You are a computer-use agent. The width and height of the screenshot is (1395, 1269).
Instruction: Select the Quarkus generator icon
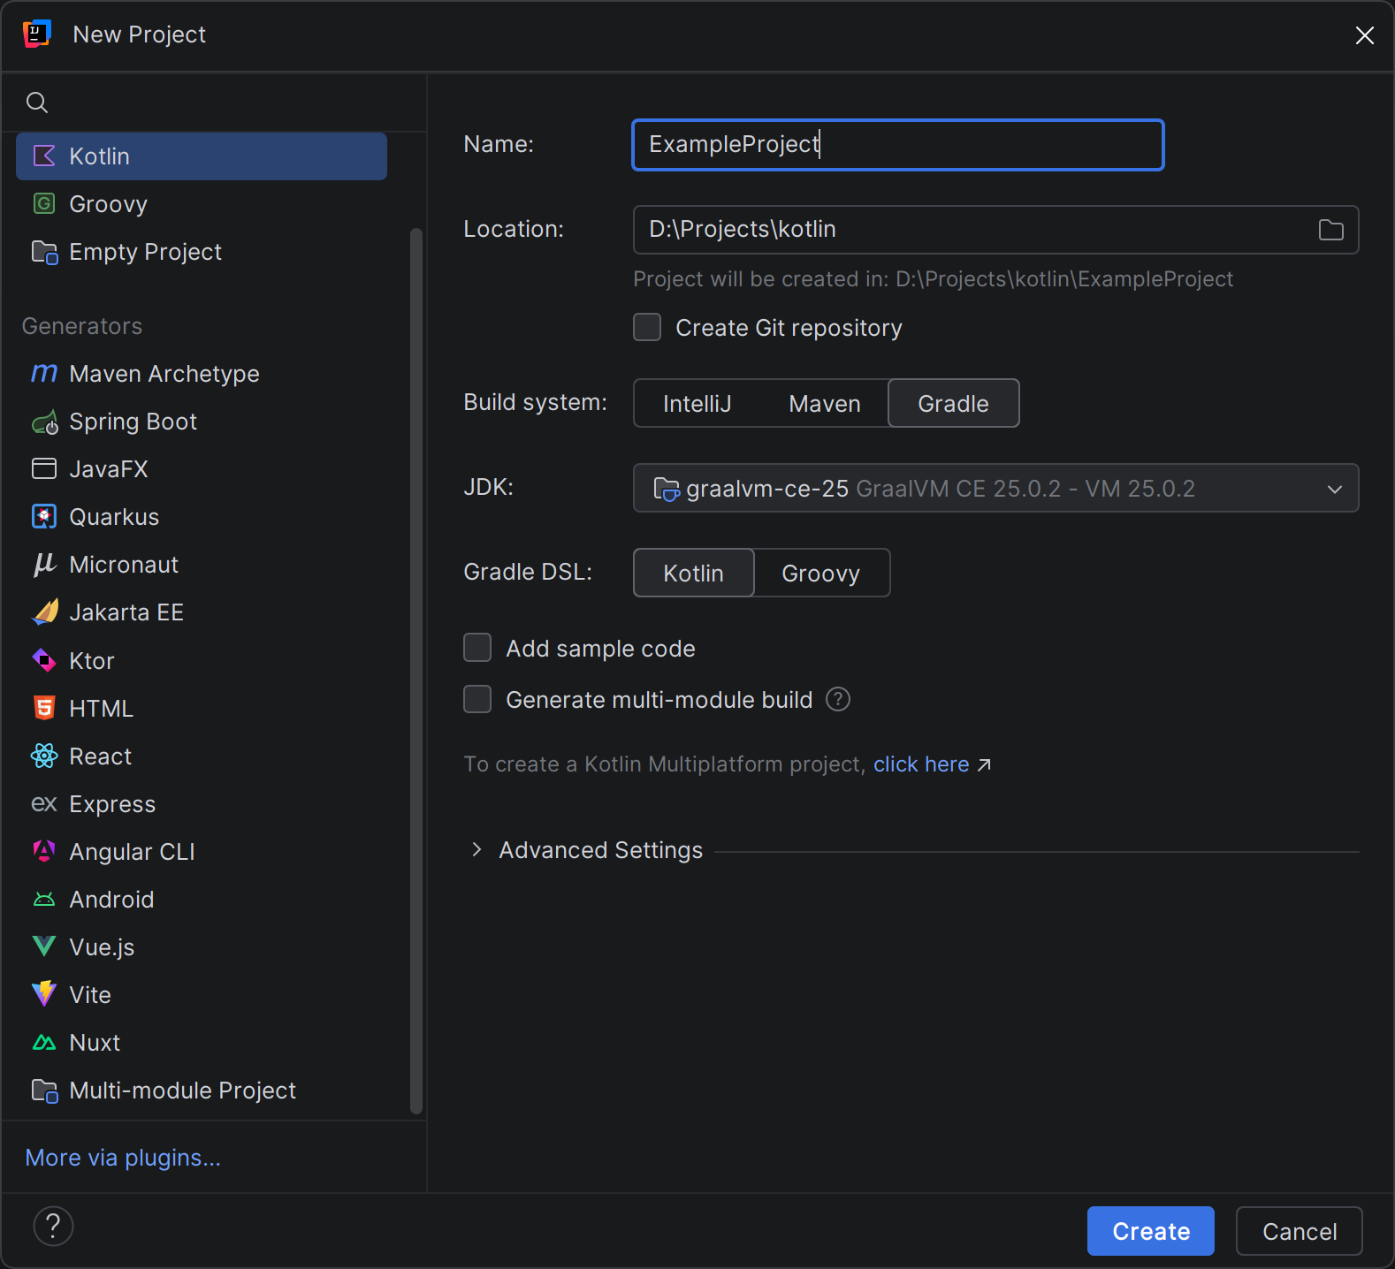pyautogui.click(x=44, y=517)
